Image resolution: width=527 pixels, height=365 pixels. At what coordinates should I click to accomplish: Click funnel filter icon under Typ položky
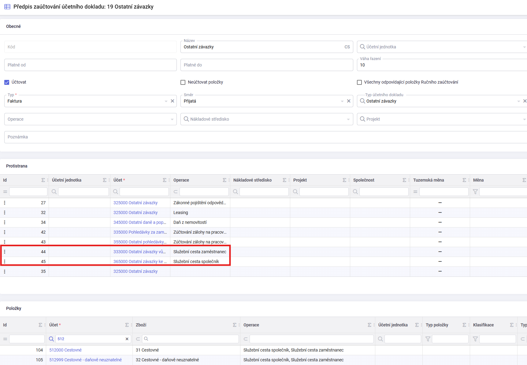[428, 339]
